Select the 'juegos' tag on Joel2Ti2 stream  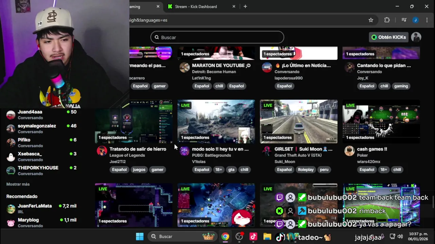(139, 170)
